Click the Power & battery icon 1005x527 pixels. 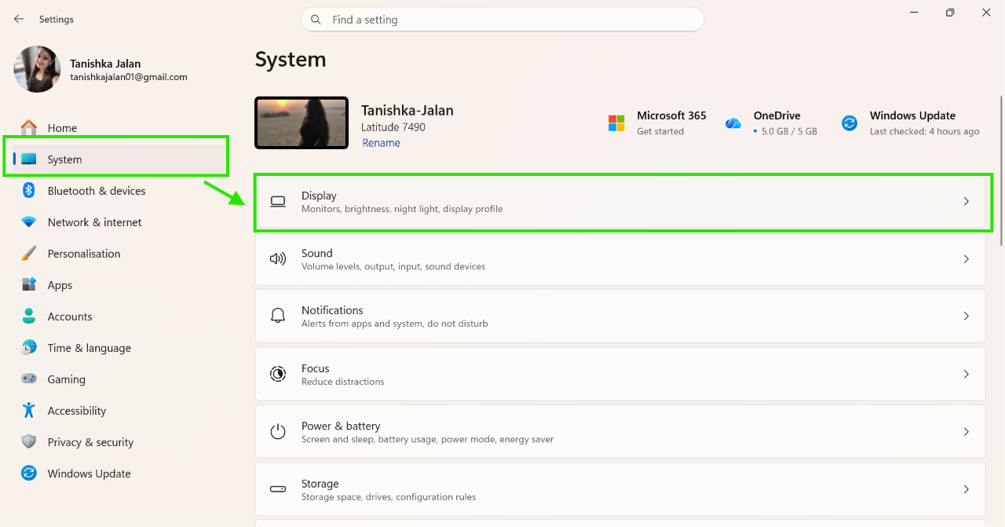point(278,431)
